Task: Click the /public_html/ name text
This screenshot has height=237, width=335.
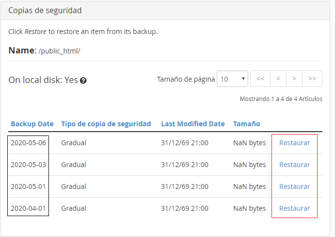Action: (60, 51)
